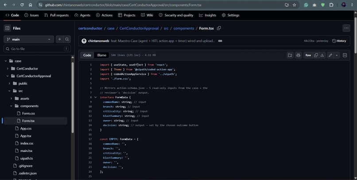
Task: Open the Wiki tab
Action: (147, 15)
